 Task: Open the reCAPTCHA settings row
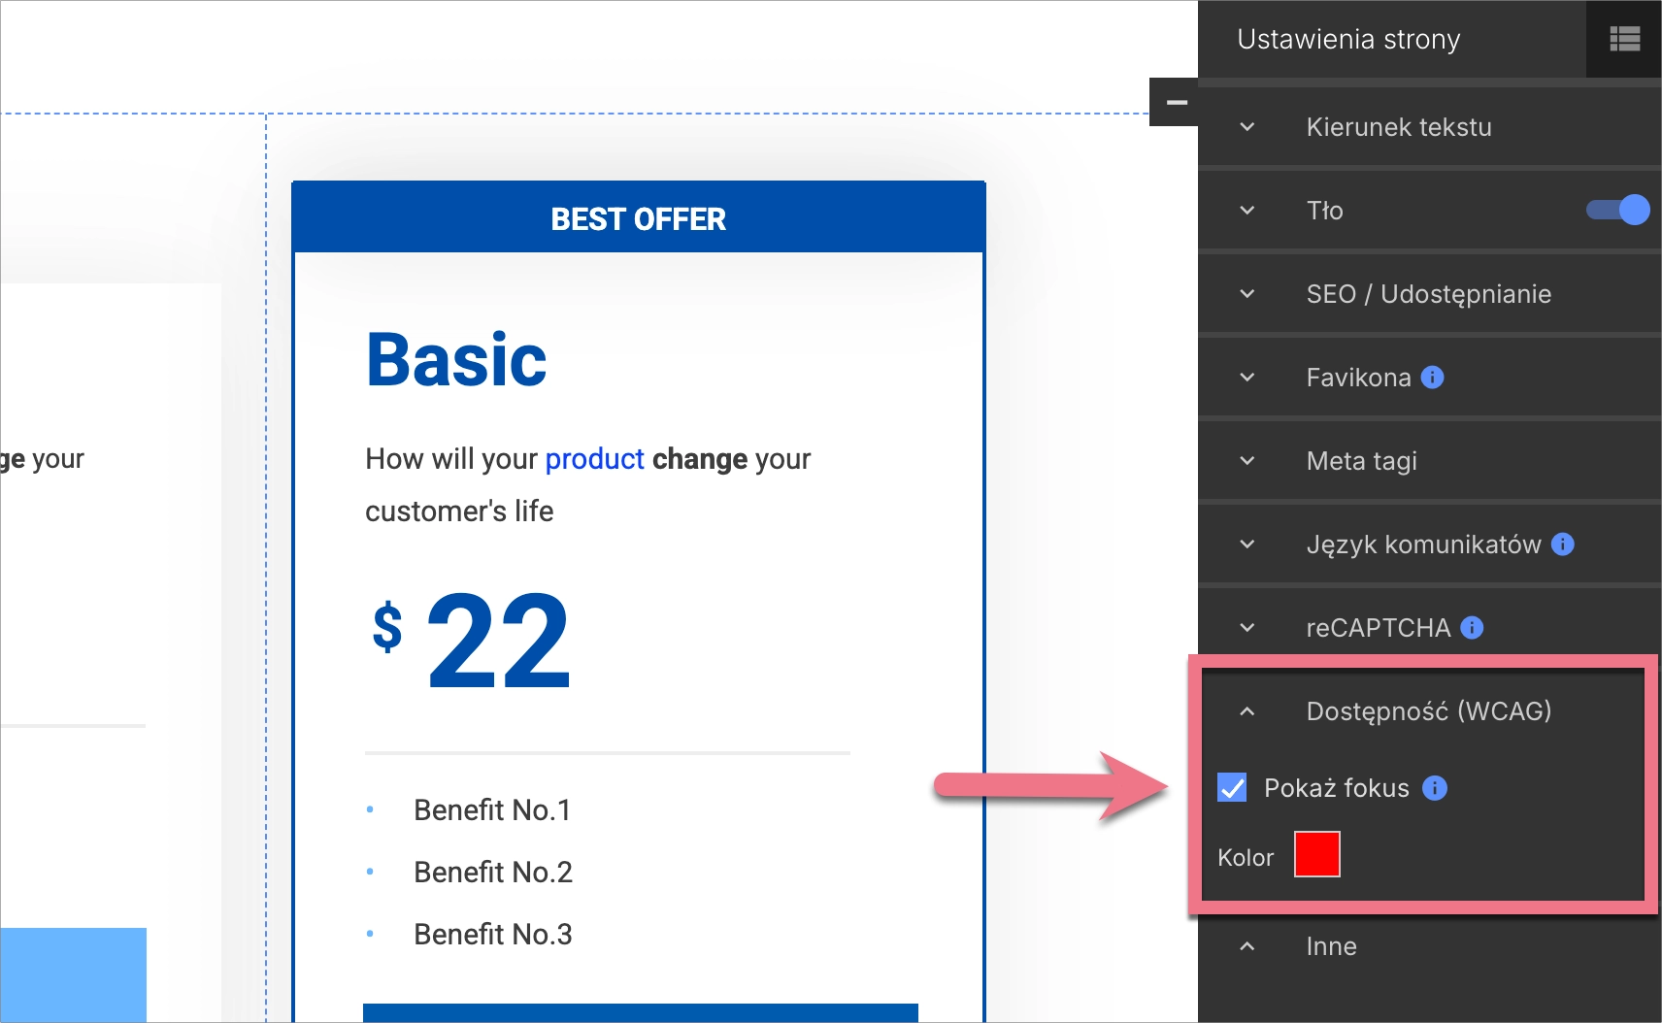tap(1378, 628)
